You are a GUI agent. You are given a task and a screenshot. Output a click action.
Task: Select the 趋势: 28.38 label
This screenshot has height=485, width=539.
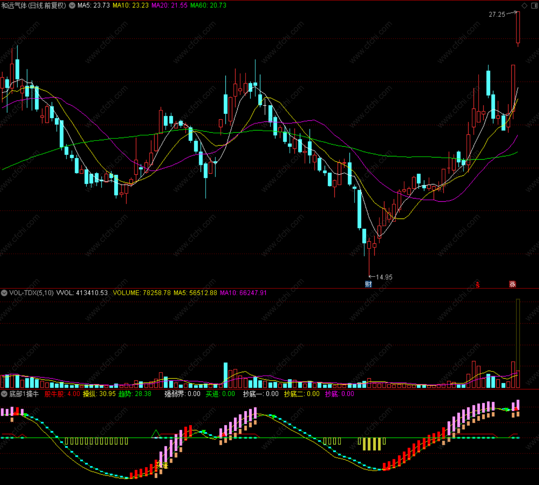[x=135, y=394]
